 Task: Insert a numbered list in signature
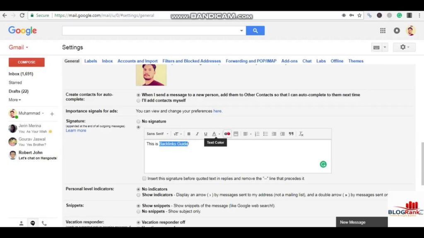click(x=257, y=134)
